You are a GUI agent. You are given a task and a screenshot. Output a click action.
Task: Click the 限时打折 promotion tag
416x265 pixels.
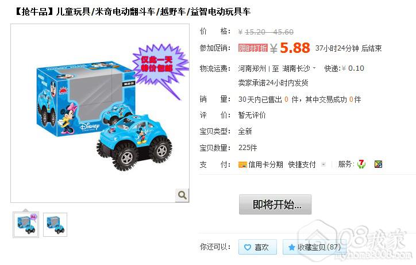coord(253,48)
